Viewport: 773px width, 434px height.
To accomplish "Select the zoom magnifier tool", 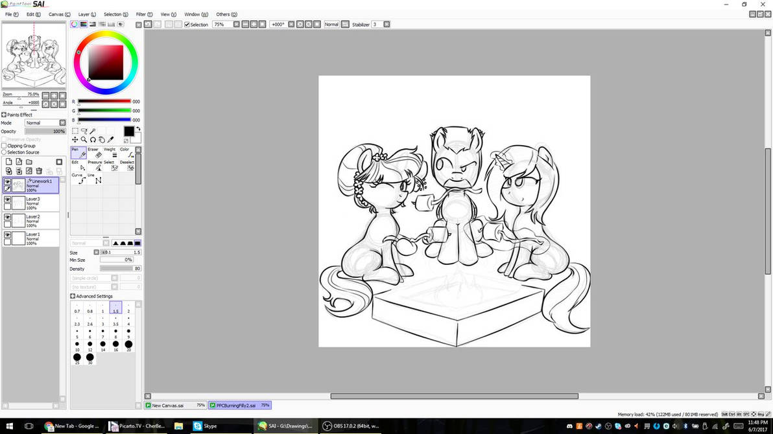I will point(84,140).
